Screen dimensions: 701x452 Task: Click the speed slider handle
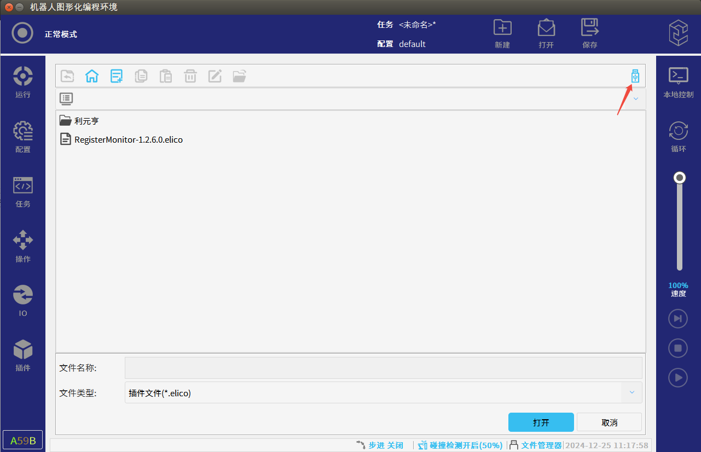[x=680, y=178]
